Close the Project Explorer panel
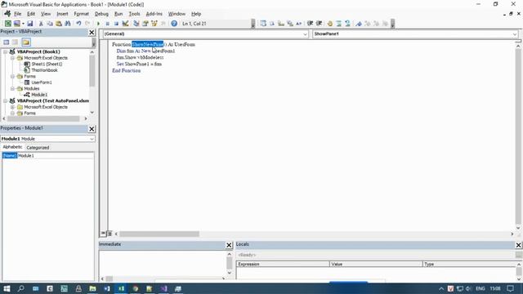The image size is (523, 294). [x=92, y=32]
